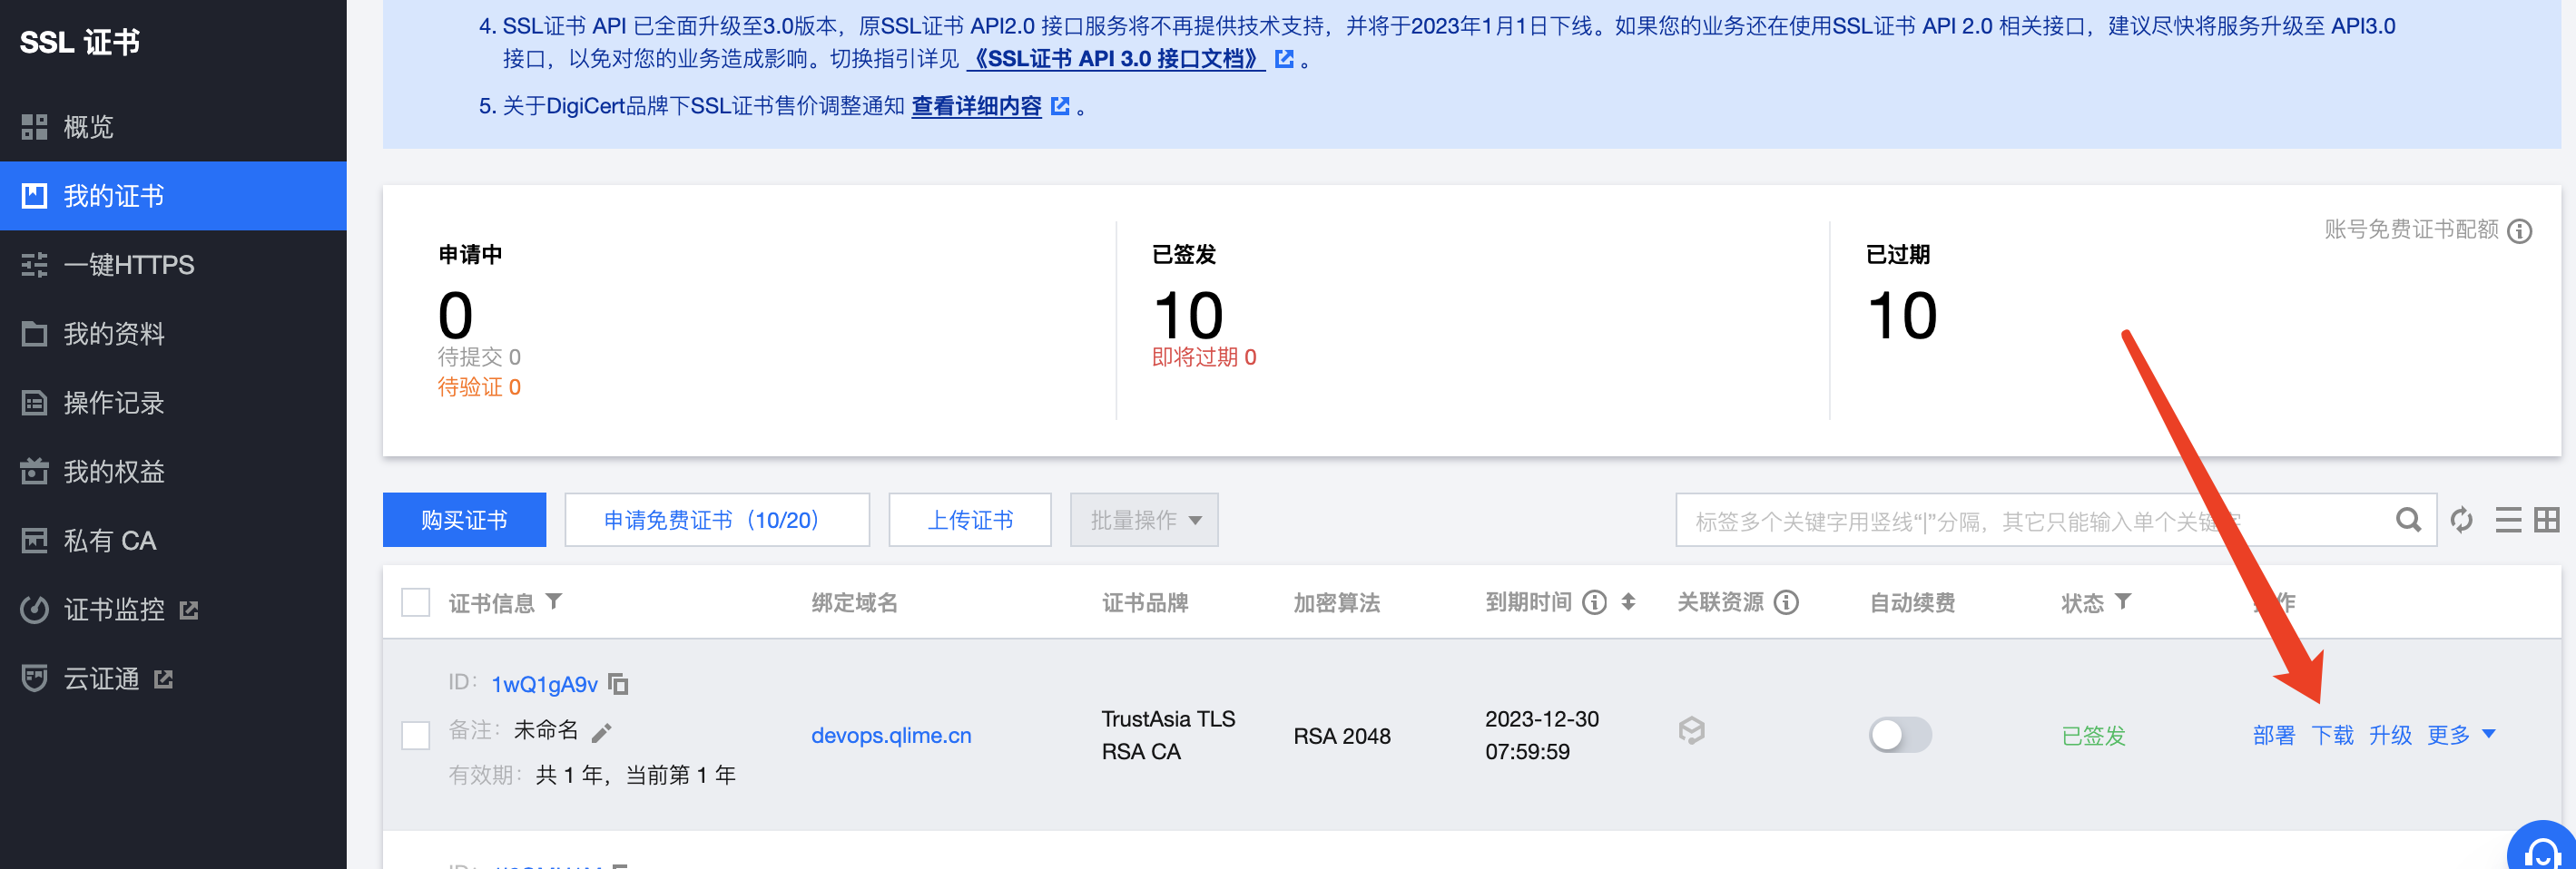Click the refresh list icon
The image size is (2576, 869).
(2461, 520)
